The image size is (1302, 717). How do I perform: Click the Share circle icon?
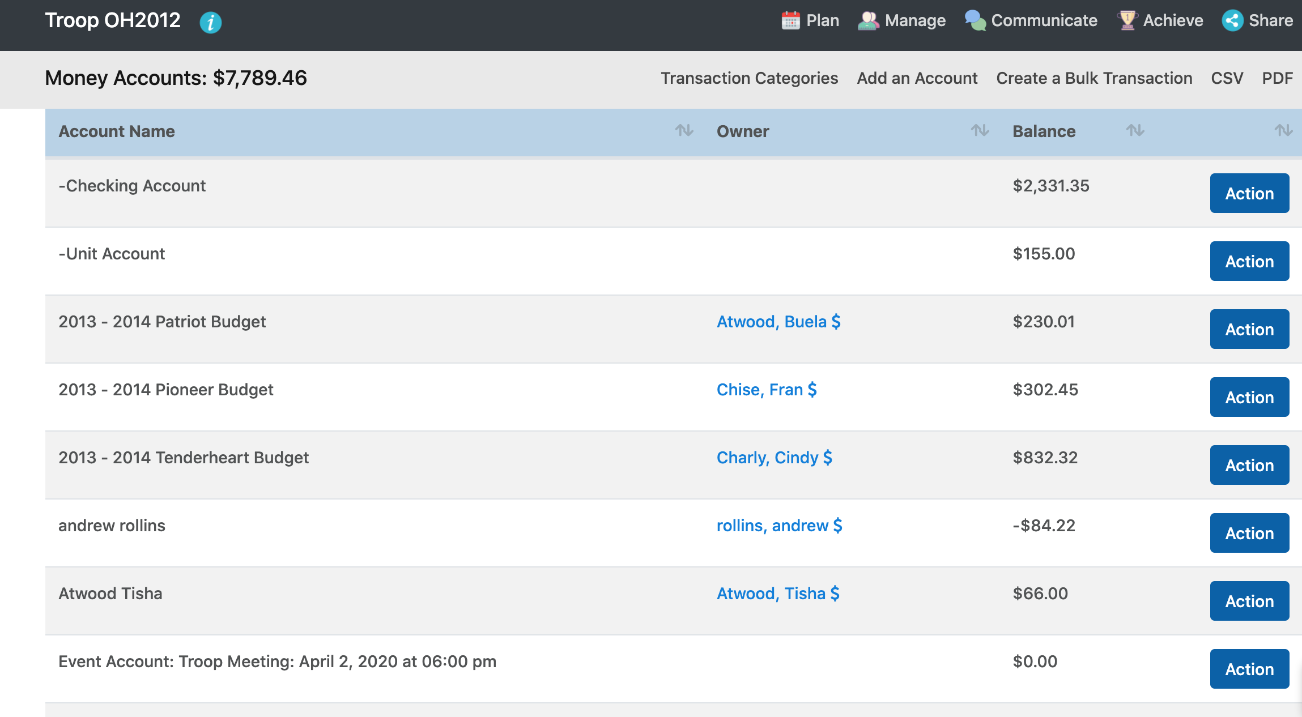1232,20
